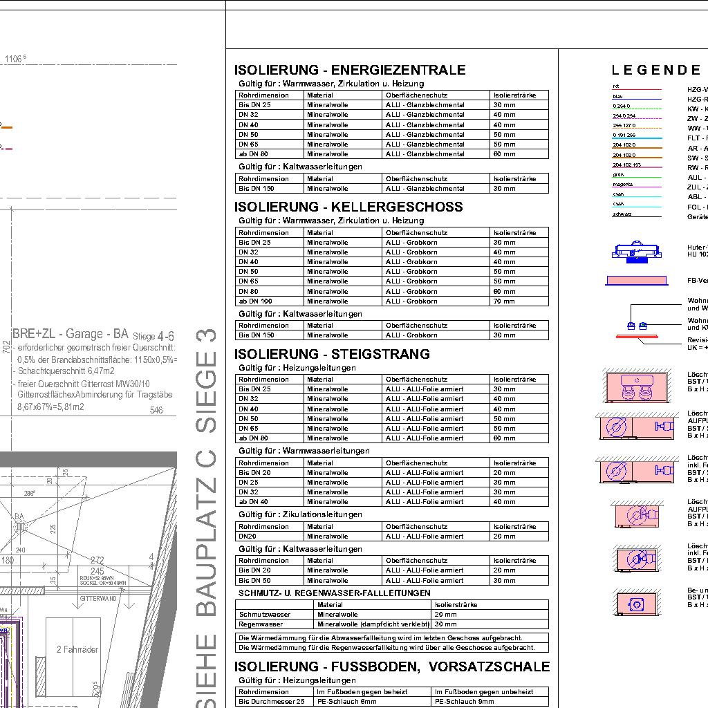Click the red 'rot' line sample in legend
The image size is (708, 708).
[x=637, y=90]
